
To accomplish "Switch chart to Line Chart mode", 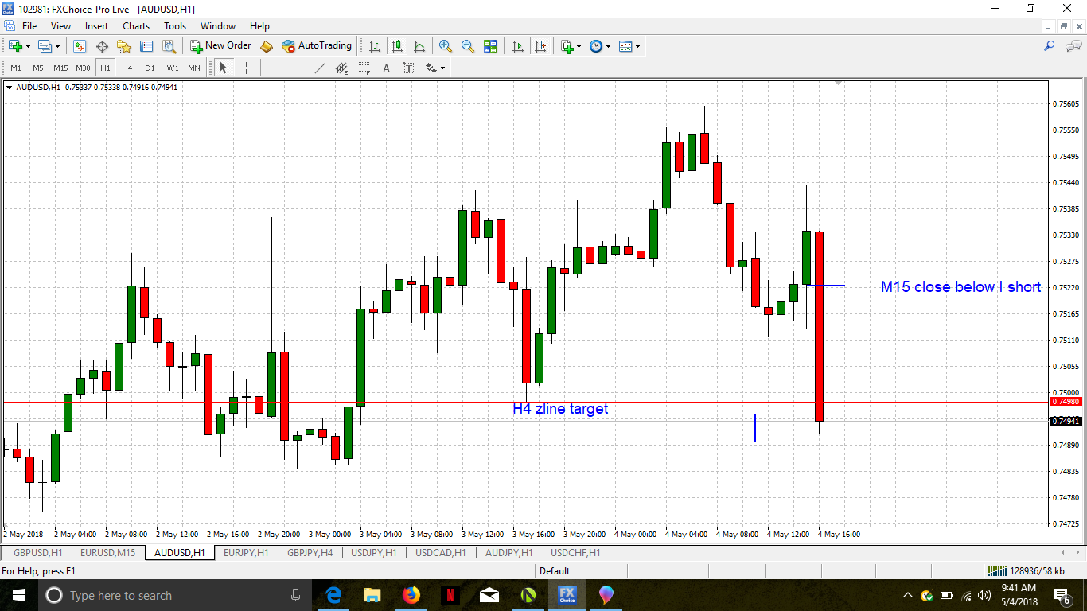I will [419, 46].
